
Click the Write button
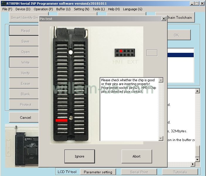coord(24,62)
